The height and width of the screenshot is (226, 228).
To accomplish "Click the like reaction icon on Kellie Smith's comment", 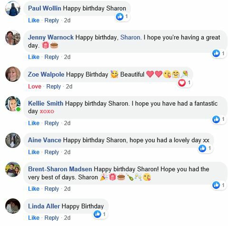I will tap(216, 119).
